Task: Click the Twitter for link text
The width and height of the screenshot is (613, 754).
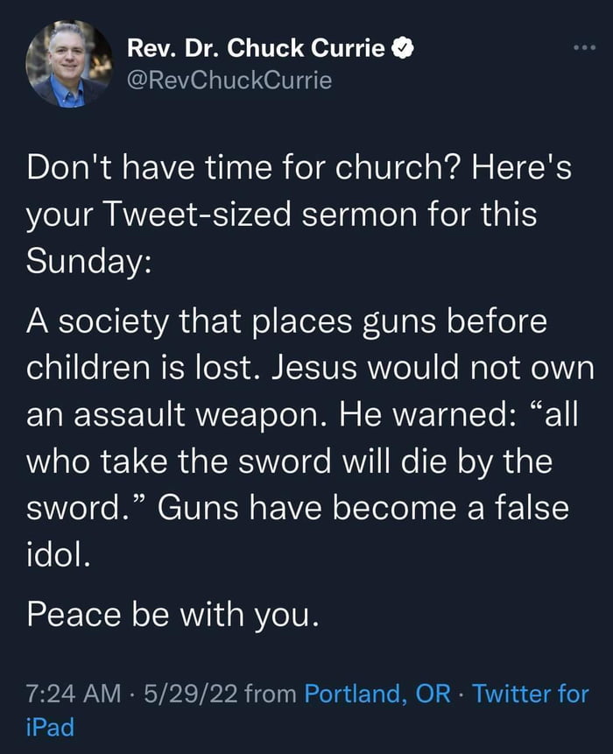Action: [x=531, y=694]
